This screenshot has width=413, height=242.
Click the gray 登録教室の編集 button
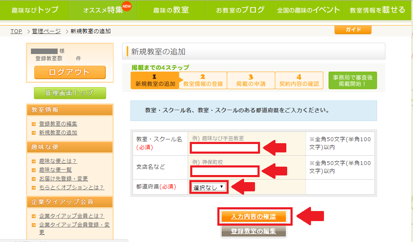254,231
